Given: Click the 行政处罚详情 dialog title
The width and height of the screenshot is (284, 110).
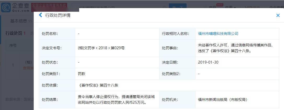Looking at the screenshot, I should [58, 15].
